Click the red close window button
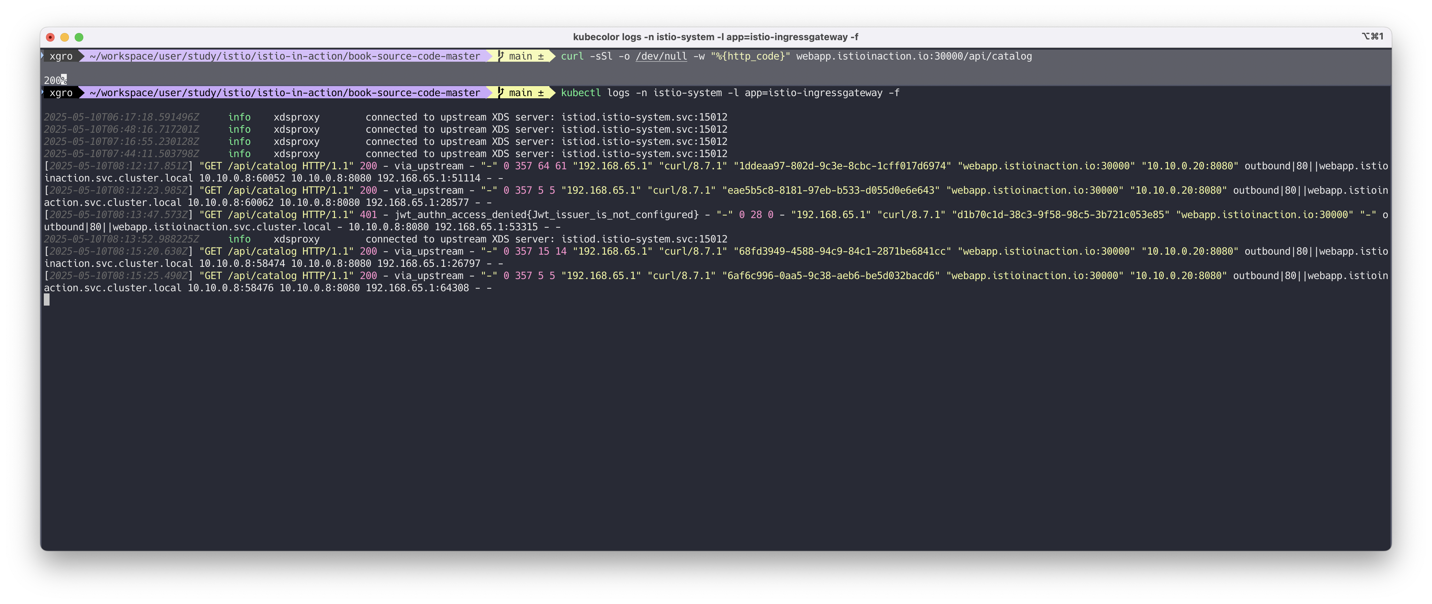Viewport: 1432px width, 604px height. coord(50,37)
